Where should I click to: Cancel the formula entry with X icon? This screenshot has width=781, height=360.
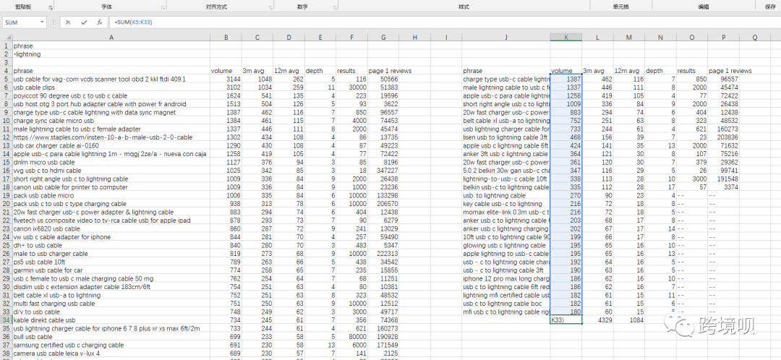click(68, 22)
